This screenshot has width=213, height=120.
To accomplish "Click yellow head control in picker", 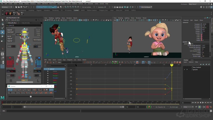I will [x=24, y=32].
